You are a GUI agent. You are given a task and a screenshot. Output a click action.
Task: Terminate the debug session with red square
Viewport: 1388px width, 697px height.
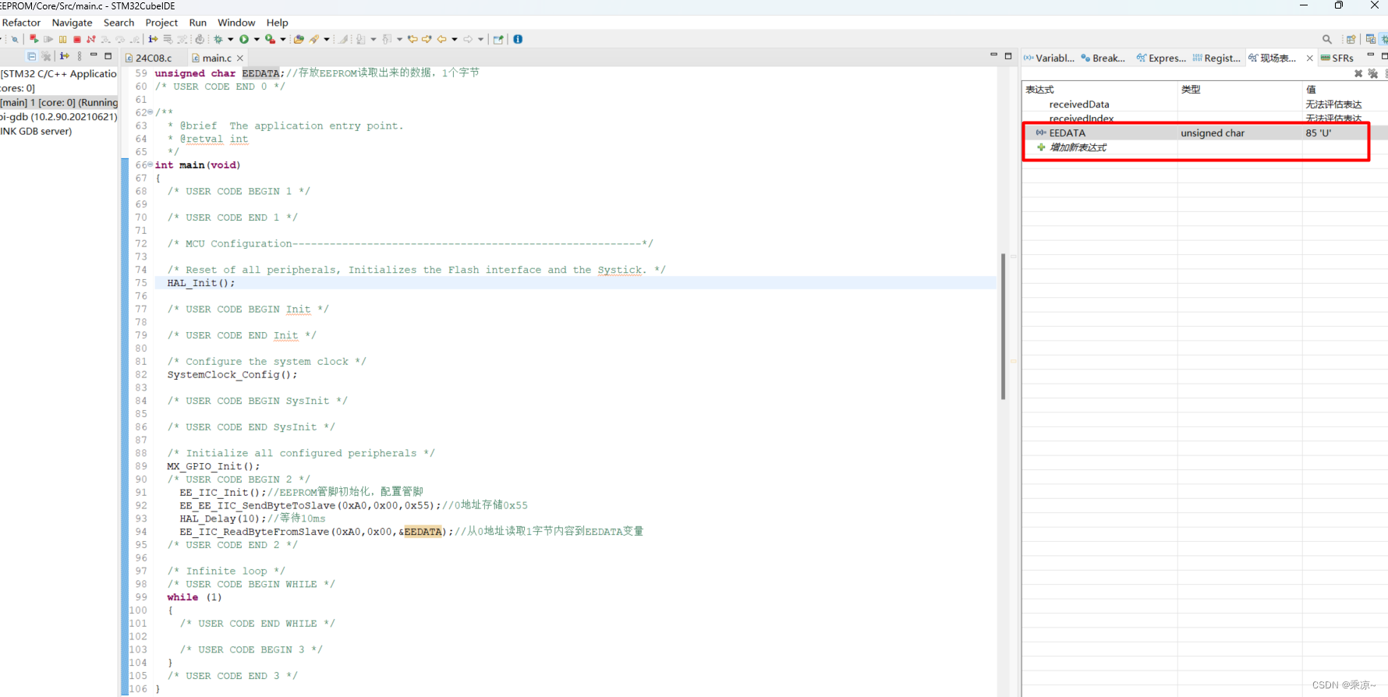[x=77, y=39]
